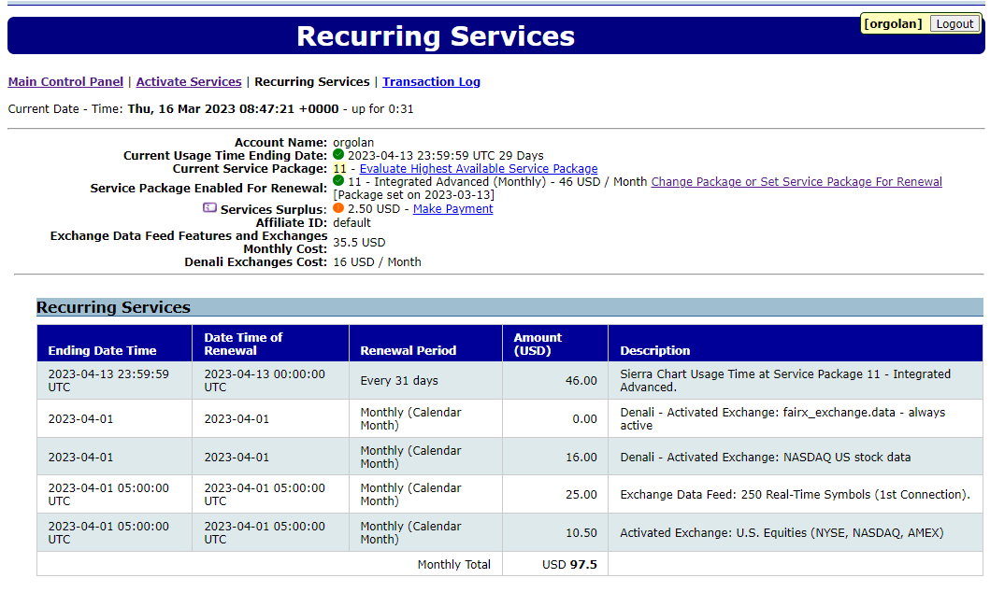The image size is (990, 592).
Task: Select the 2023-04-13 00:00:00 UTC renewal cell
Action: 270,381
